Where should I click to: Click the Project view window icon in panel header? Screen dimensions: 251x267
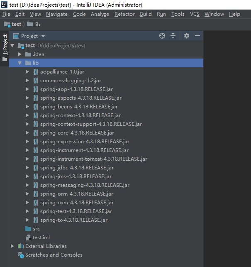pyautogui.click(x=16, y=36)
